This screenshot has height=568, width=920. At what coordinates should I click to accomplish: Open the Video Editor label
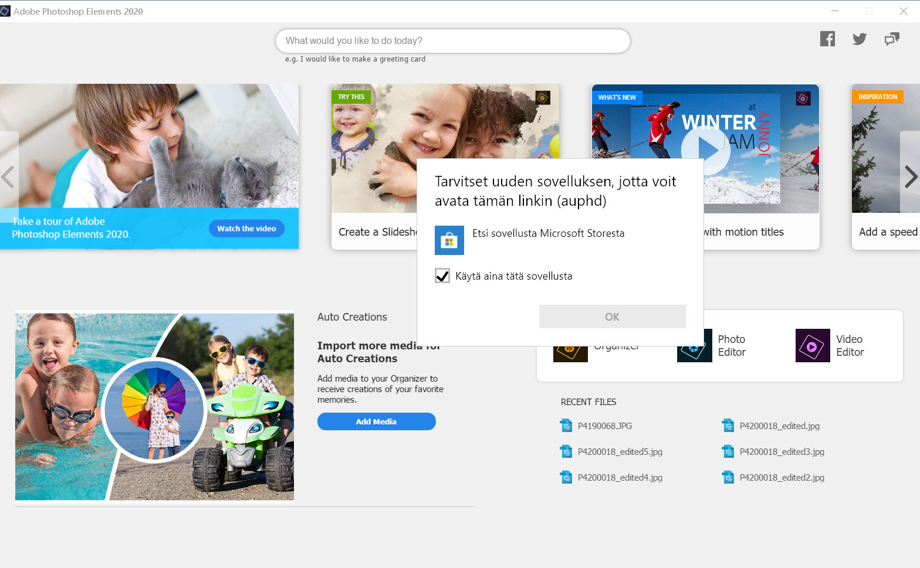point(850,346)
